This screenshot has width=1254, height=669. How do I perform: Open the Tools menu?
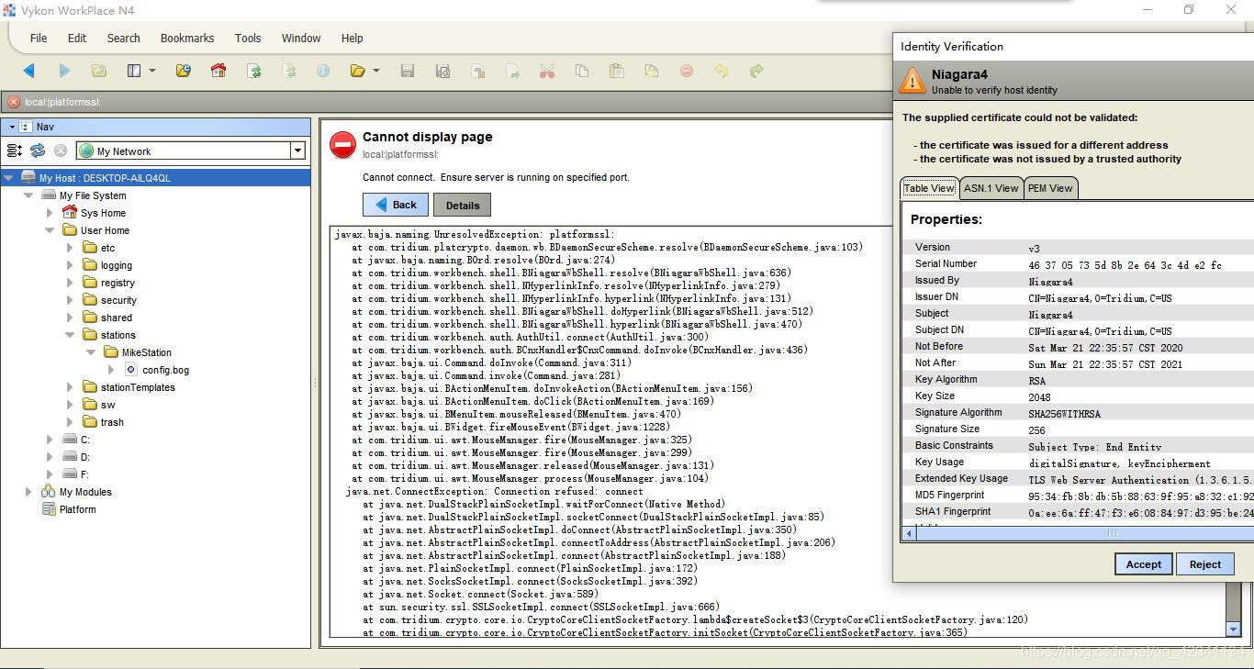[248, 39]
